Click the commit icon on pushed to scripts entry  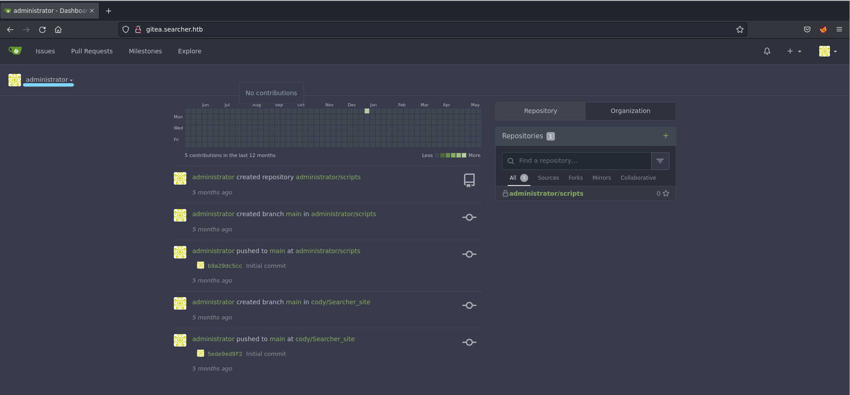[469, 254]
